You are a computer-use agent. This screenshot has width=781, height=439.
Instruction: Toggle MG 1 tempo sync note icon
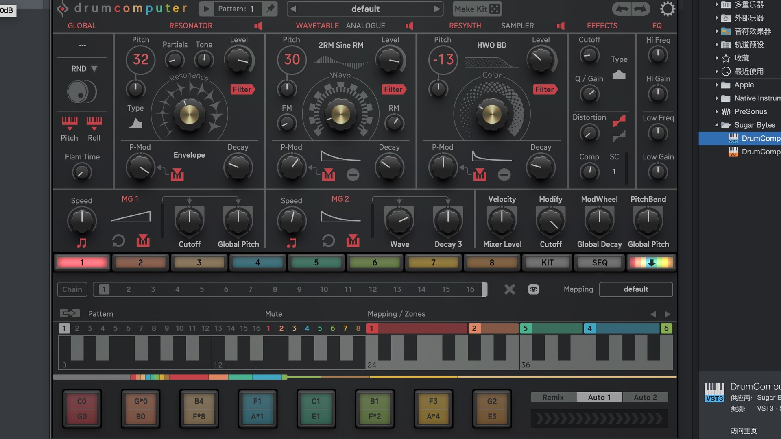82,243
